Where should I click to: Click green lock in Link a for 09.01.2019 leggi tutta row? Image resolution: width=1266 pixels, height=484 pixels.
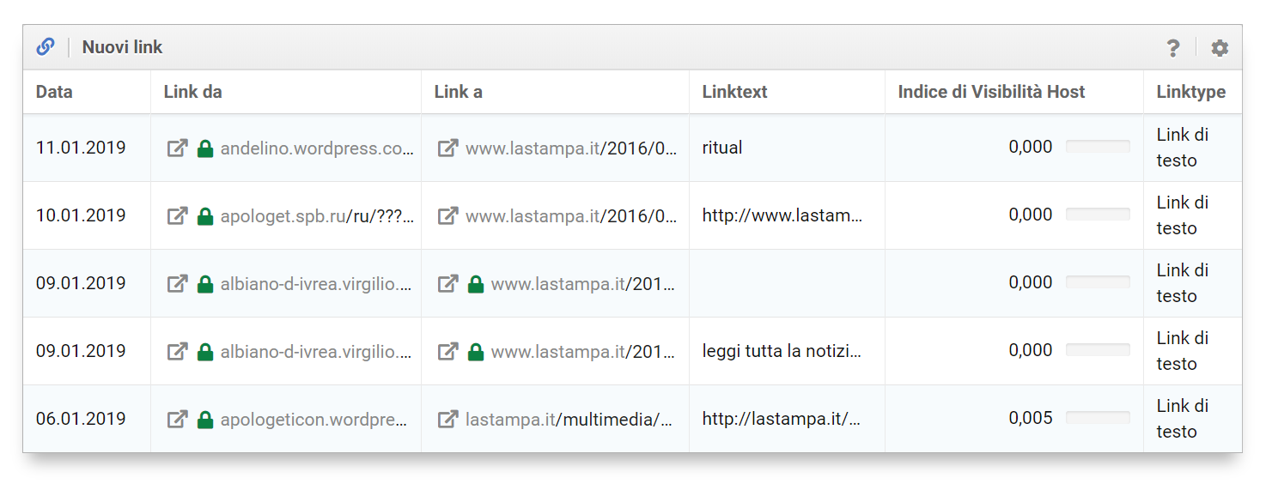point(476,351)
